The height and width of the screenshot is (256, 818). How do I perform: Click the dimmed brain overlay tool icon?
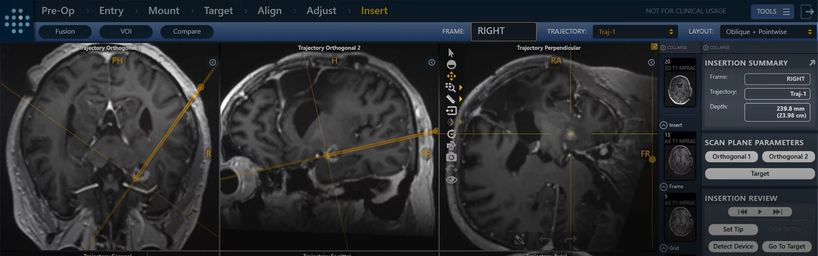pos(451,122)
